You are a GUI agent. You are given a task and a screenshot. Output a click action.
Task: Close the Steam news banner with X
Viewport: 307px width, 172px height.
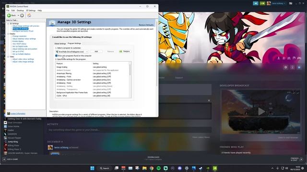pos(209,101)
